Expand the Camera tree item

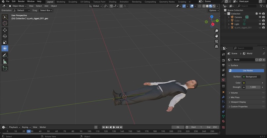(229, 17)
